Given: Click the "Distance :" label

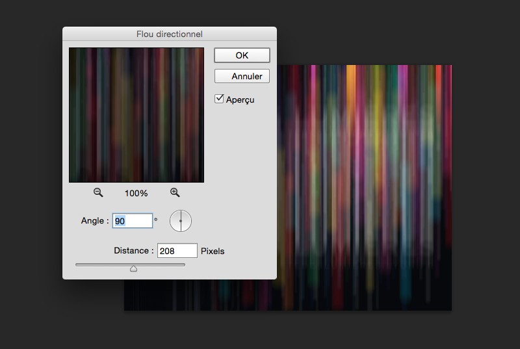Looking at the screenshot, I should tap(133, 251).
